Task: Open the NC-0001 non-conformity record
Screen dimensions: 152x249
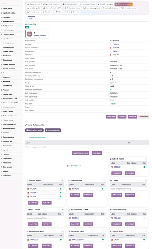Action: click(75, 218)
